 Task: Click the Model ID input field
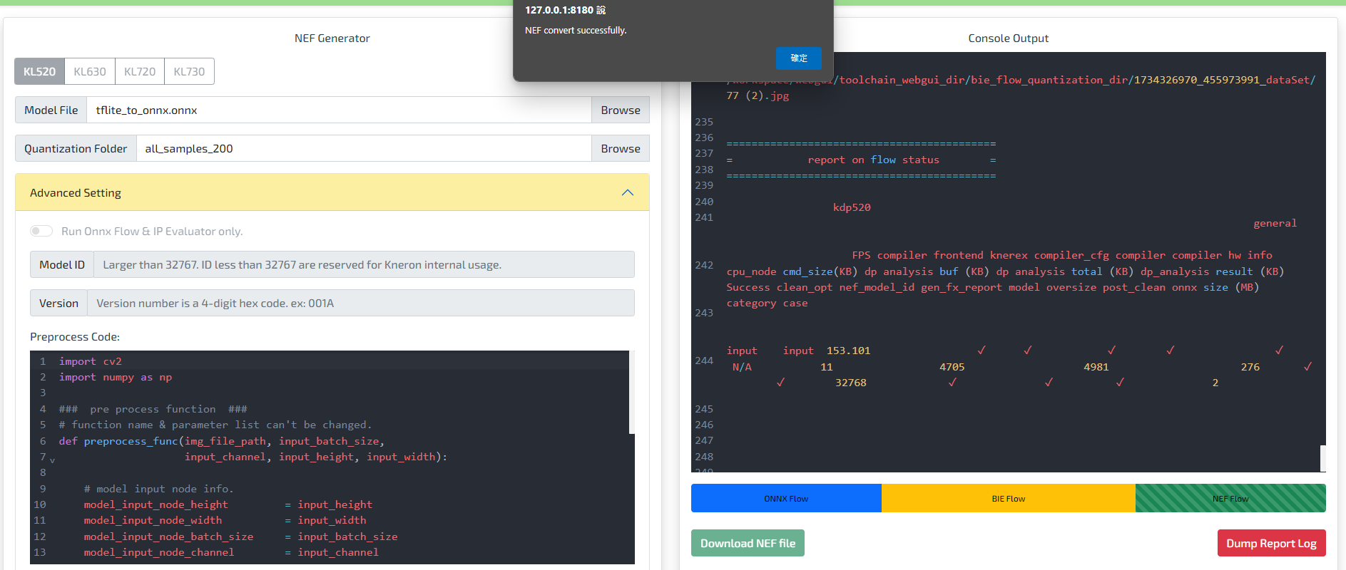(364, 264)
